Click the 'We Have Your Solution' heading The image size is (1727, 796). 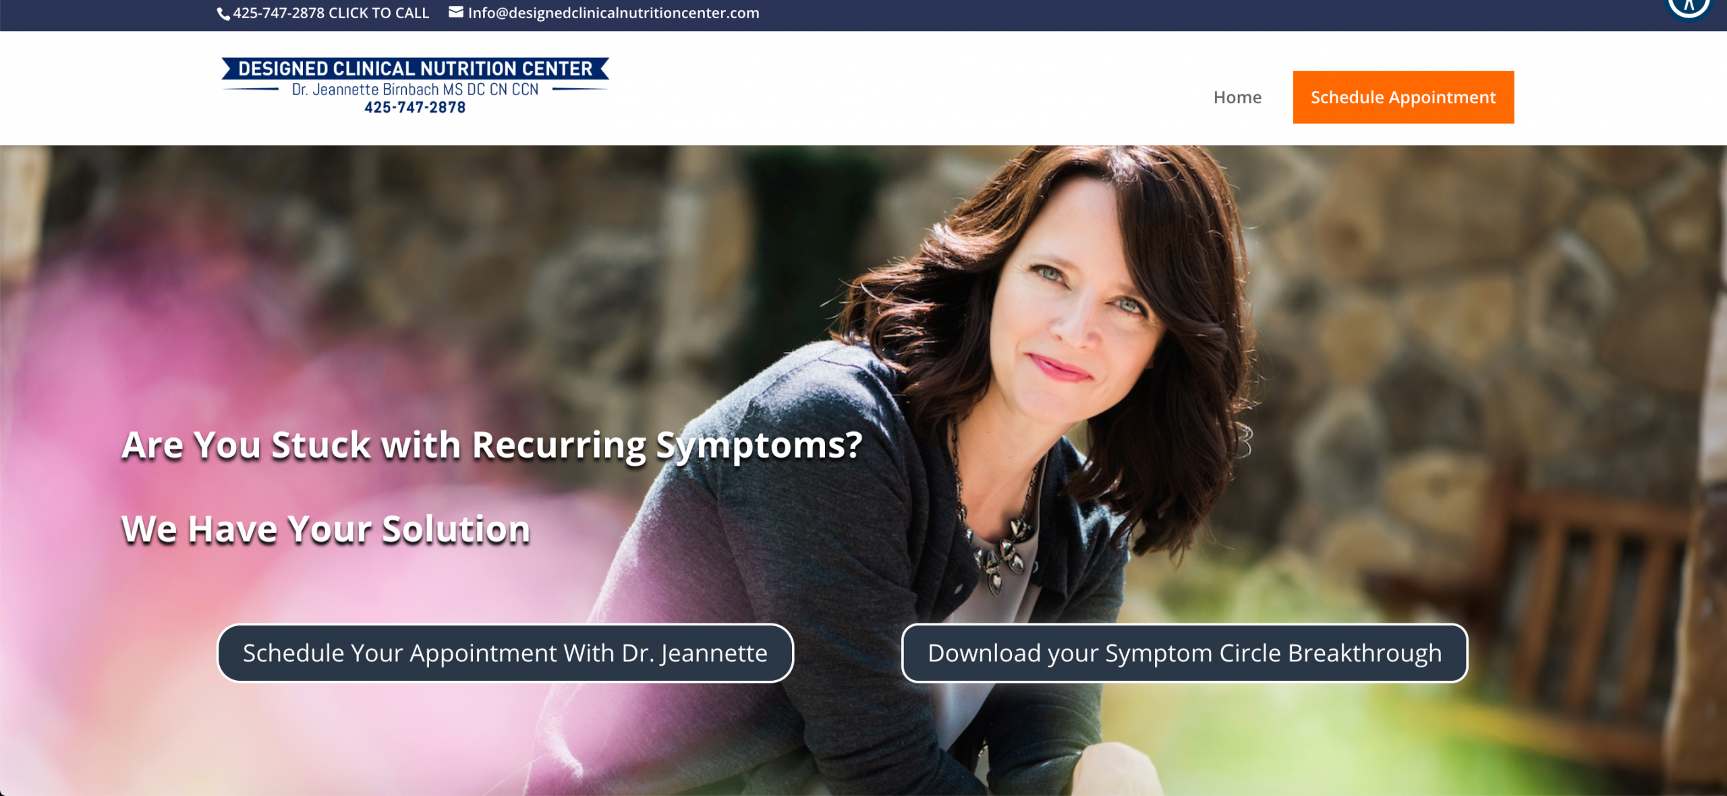(326, 529)
